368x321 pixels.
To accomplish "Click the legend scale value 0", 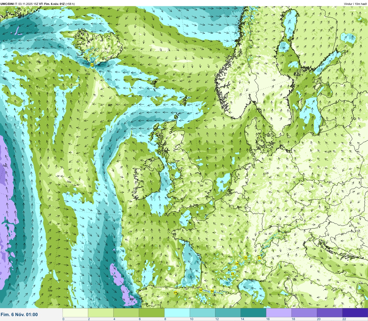I will pyautogui.click(x=64, y=319).
